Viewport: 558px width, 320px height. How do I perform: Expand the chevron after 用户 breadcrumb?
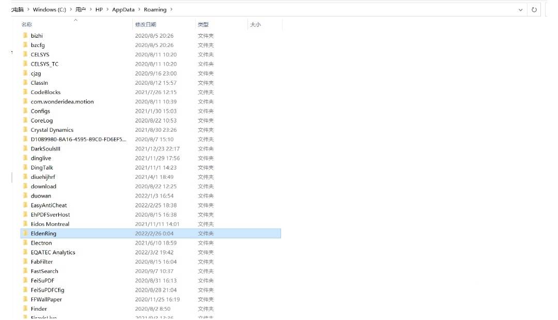pyautogui.click(x=90, y=10)
